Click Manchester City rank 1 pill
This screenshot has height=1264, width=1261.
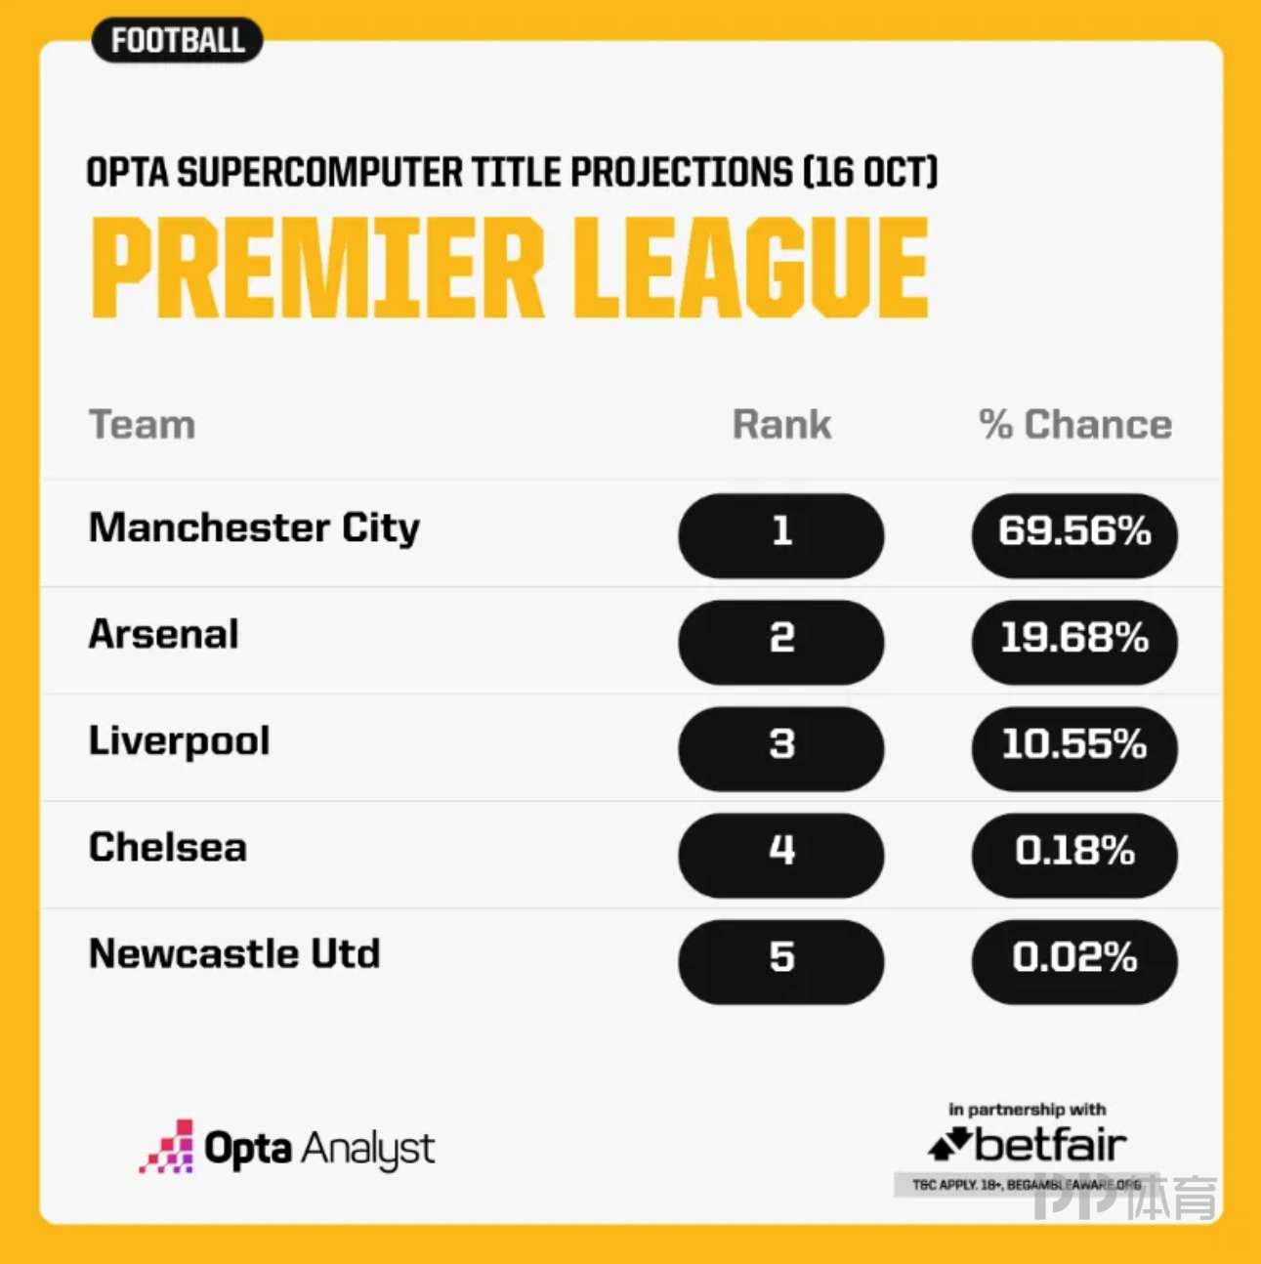click(x=781, y=535)
